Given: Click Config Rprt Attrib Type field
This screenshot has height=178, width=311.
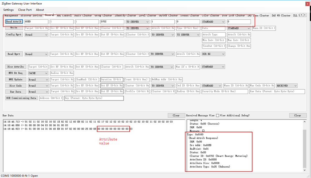Looking at the screenshot, I should pyautogui.click(x=214, y=35).
